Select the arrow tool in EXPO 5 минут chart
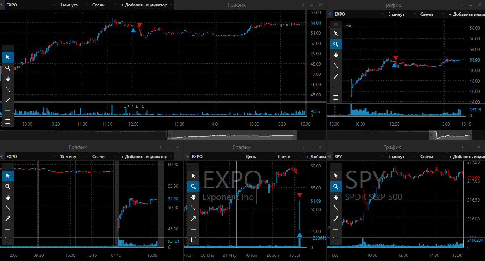The width and height of the screenshot is (485, 261). [336, 76]
